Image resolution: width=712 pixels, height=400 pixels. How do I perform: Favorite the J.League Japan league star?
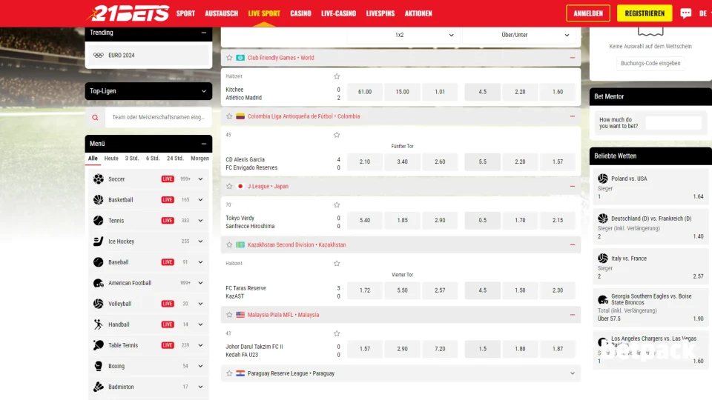229,186
